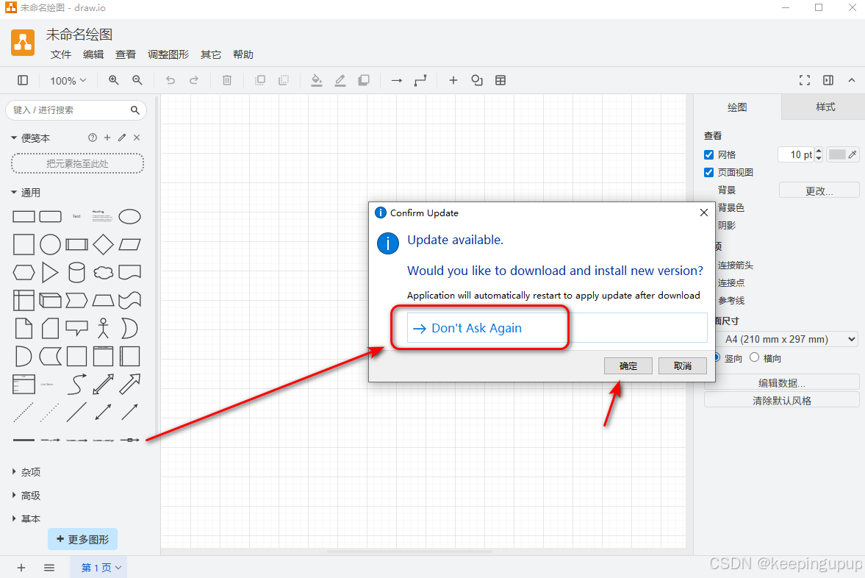
Task: Click the redo arrow icon
Action: (193, 81)
